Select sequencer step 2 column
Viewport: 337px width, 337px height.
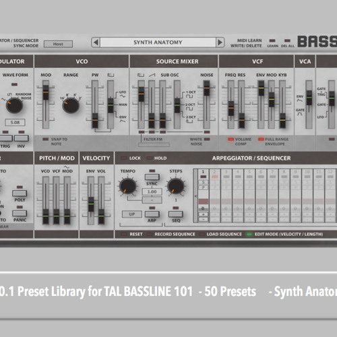click(x=215, y=195)
